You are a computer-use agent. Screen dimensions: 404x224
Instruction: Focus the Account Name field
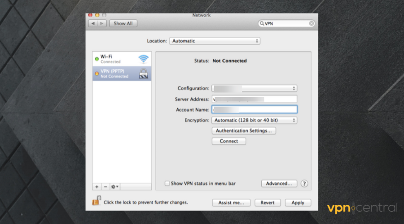click(x=255, y=110)
